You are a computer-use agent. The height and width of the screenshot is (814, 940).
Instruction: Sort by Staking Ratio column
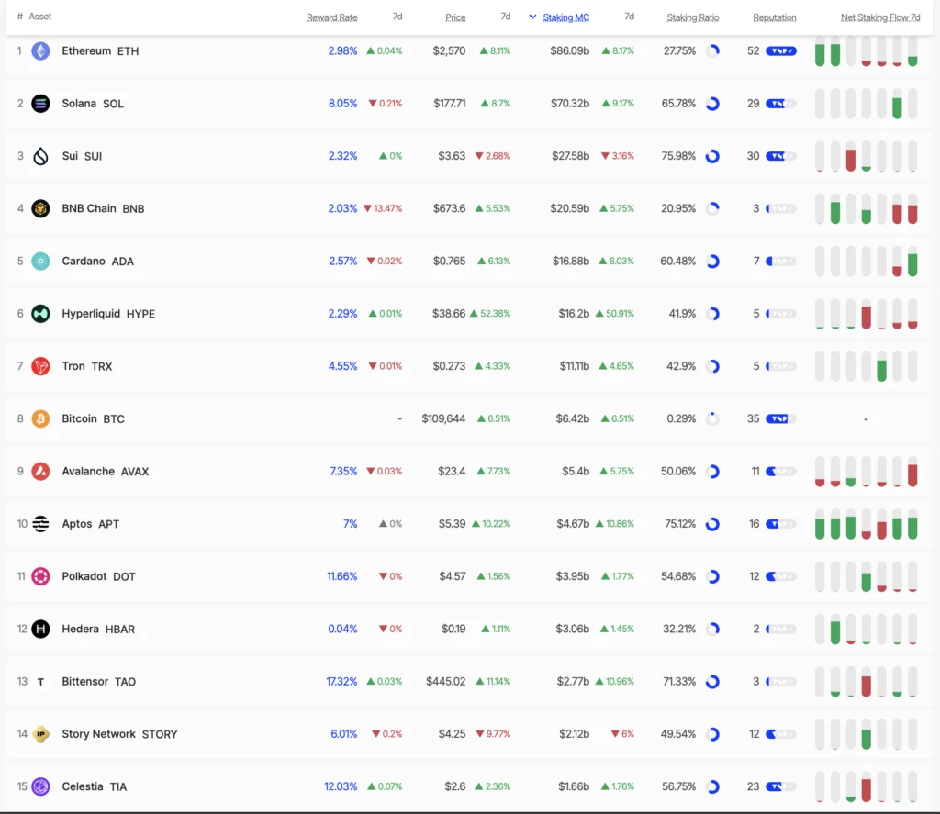(693, 17)
